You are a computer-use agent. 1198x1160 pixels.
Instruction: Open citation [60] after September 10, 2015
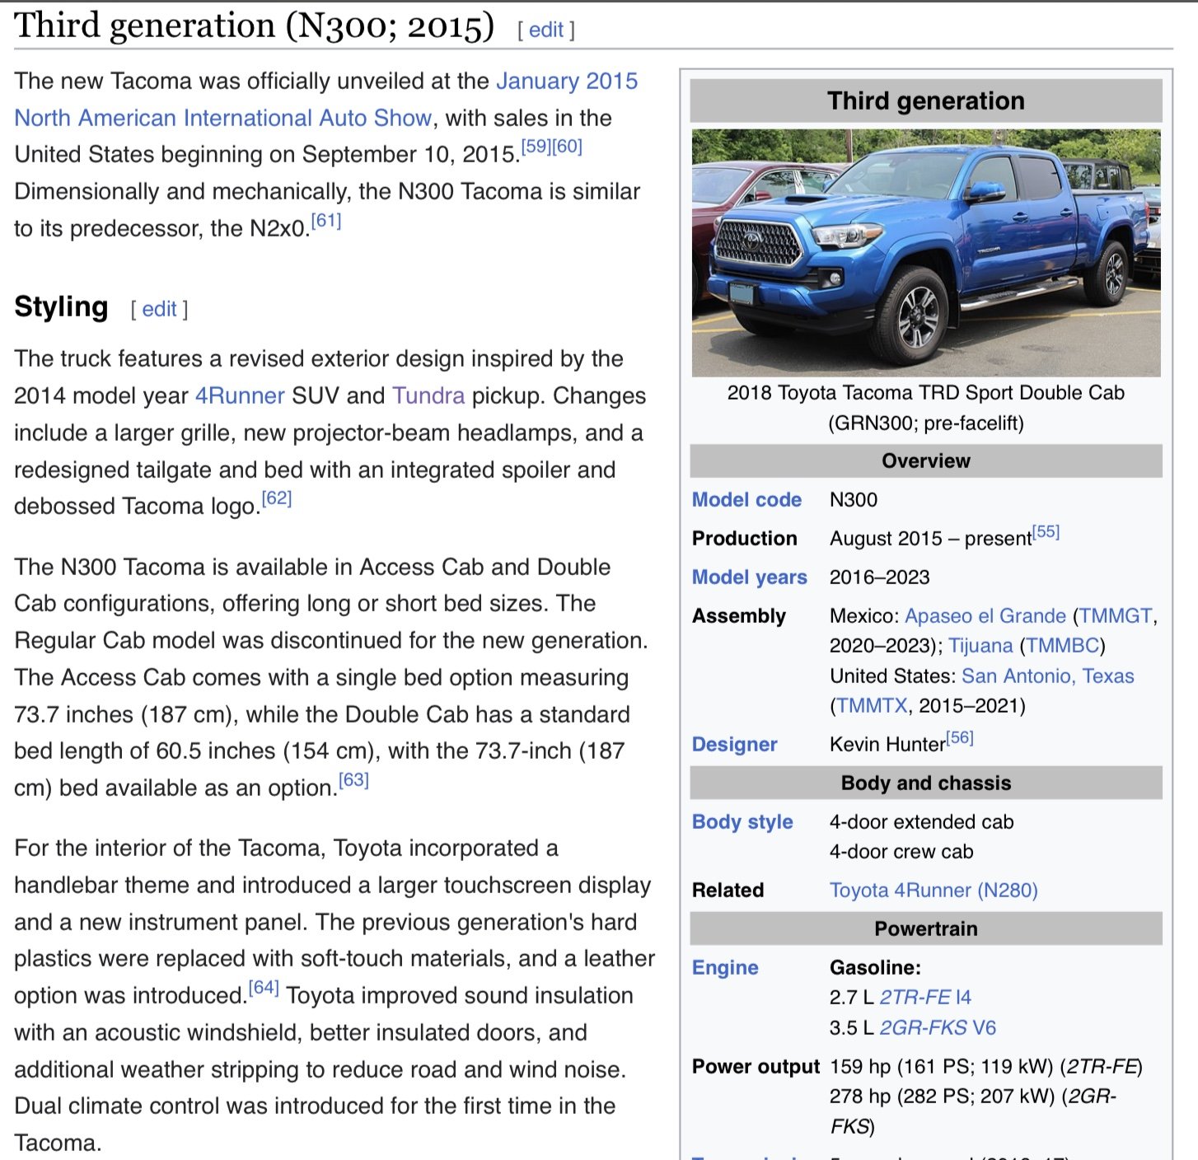click(568, 147)
